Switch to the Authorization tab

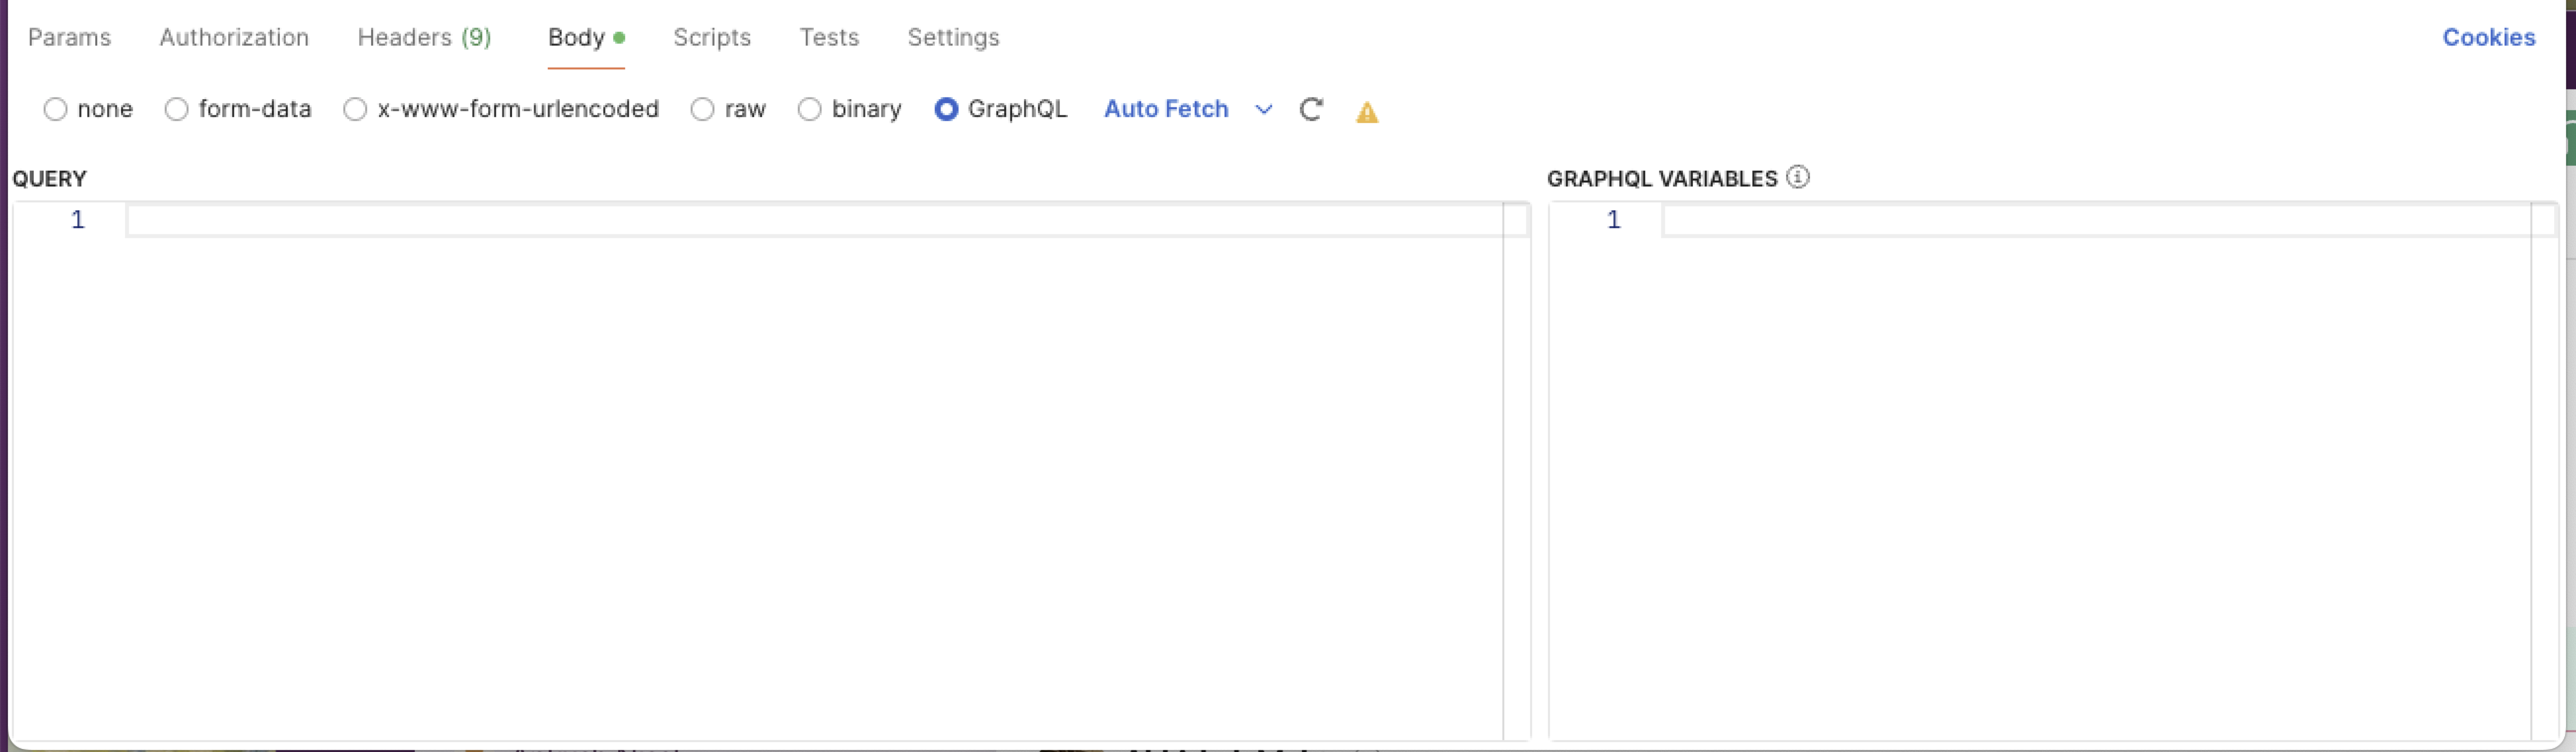pos(234,37)
